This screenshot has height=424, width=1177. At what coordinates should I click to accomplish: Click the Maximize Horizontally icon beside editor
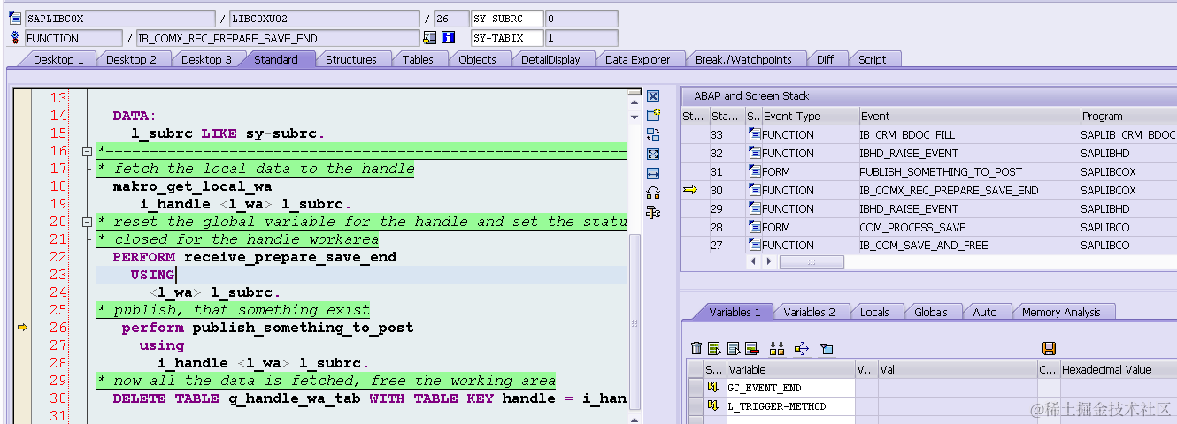pos(653,173)
